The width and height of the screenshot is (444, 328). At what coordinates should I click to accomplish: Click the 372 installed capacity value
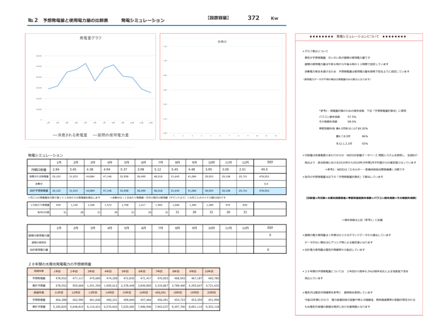[x=253, y=18]
